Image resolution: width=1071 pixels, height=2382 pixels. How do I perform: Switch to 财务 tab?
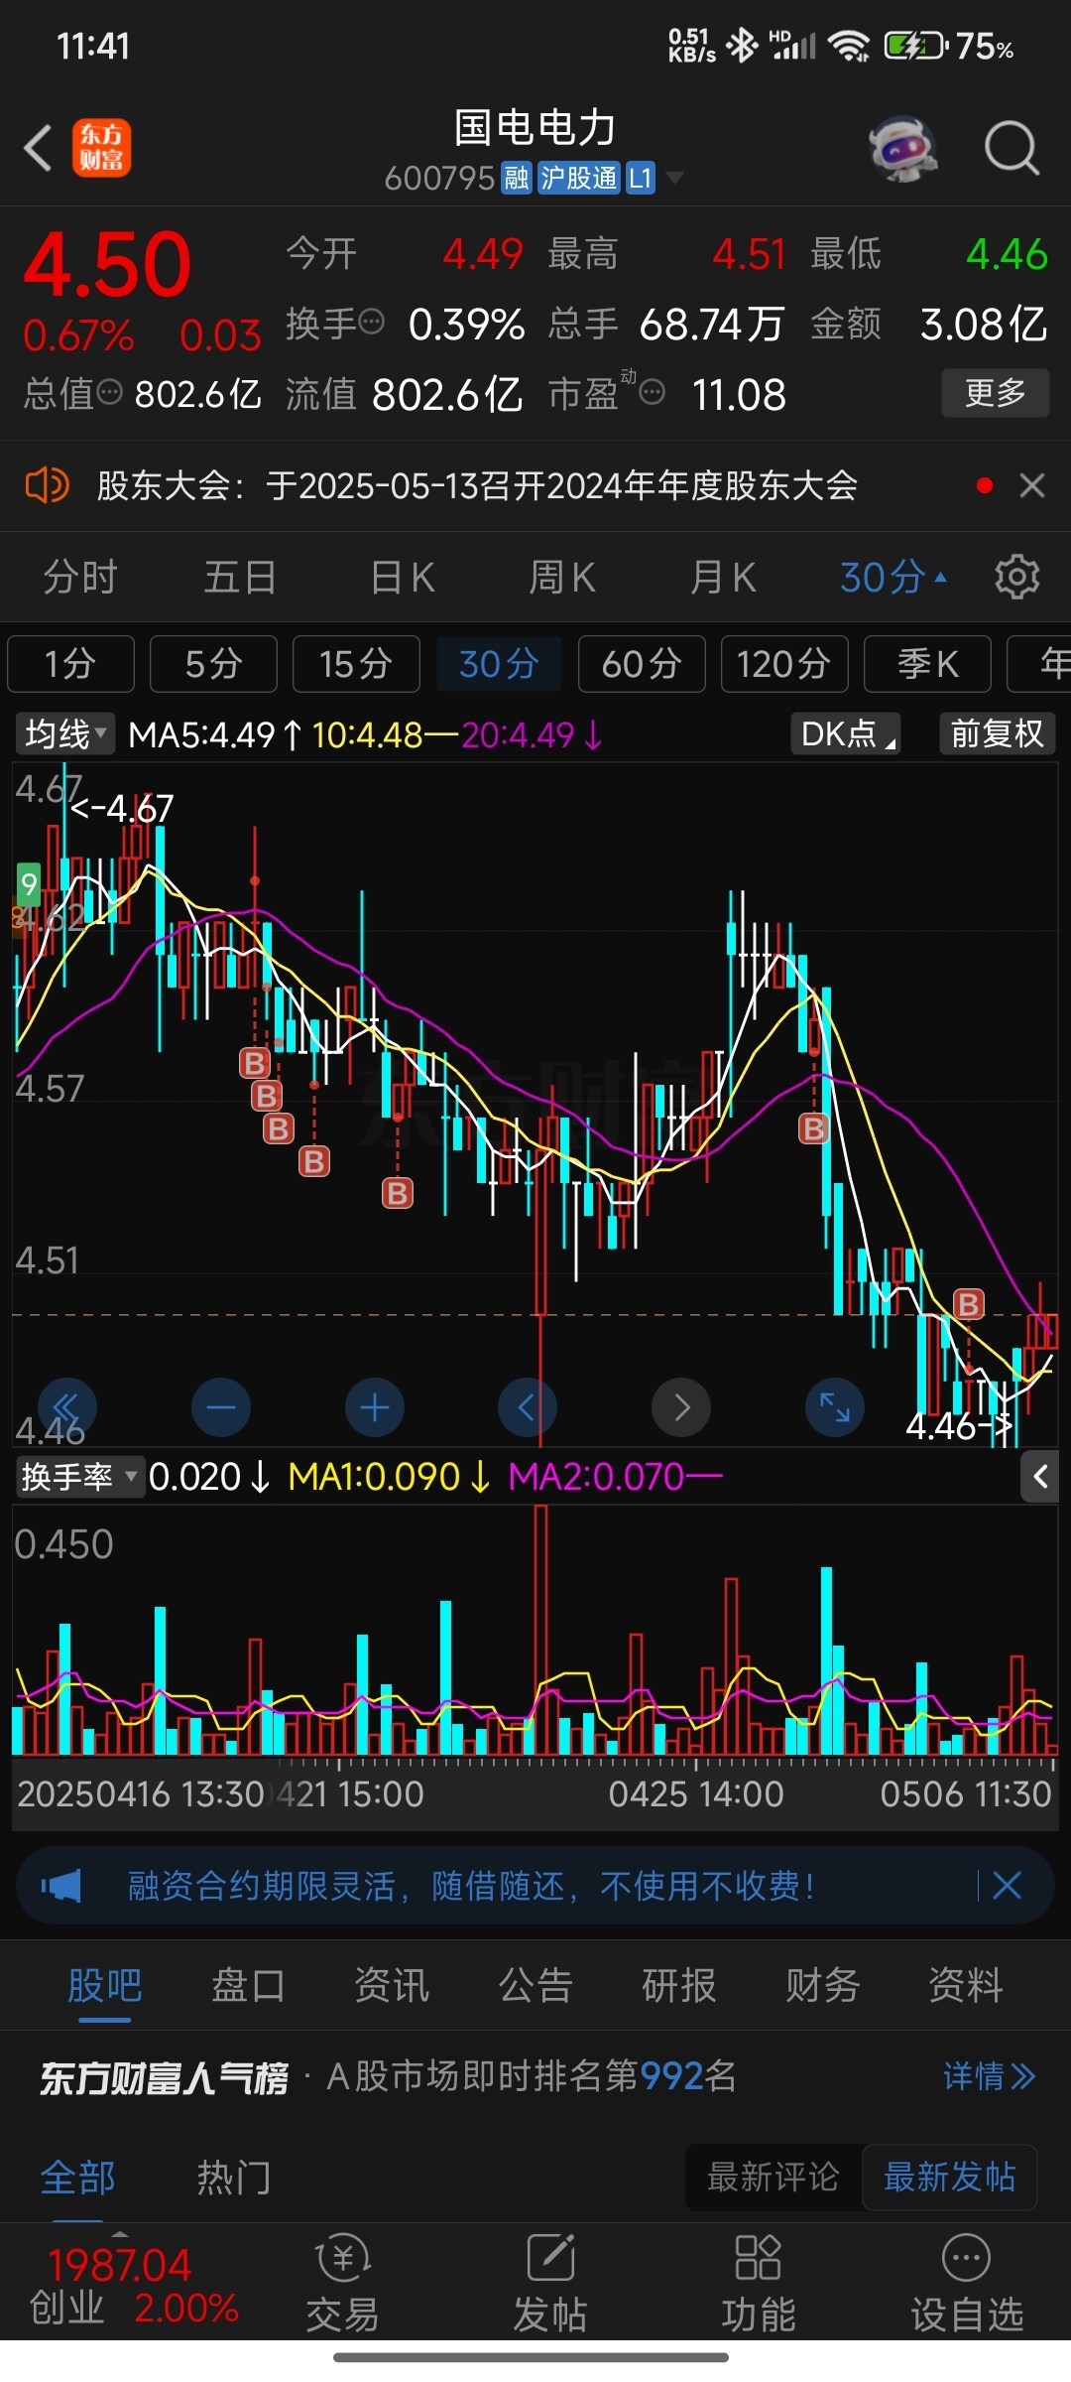pos(822,1986)
